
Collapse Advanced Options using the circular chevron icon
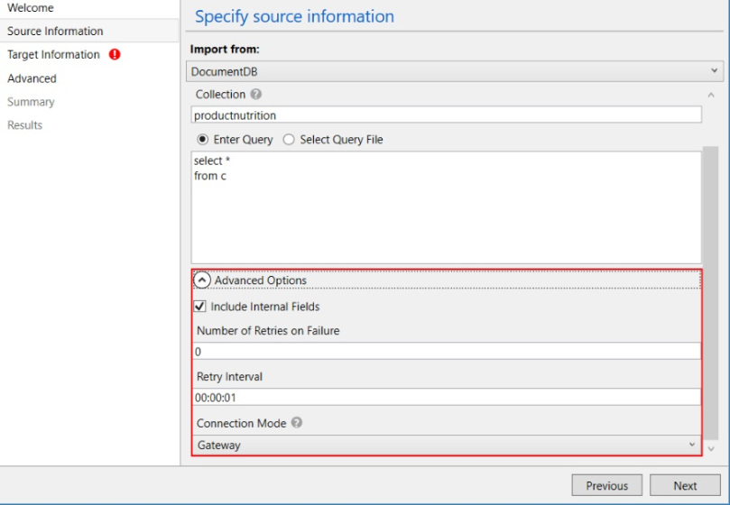click(x=202, y=280)
